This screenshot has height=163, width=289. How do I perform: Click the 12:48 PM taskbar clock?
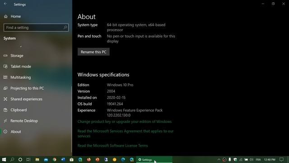tap(270, 159)
